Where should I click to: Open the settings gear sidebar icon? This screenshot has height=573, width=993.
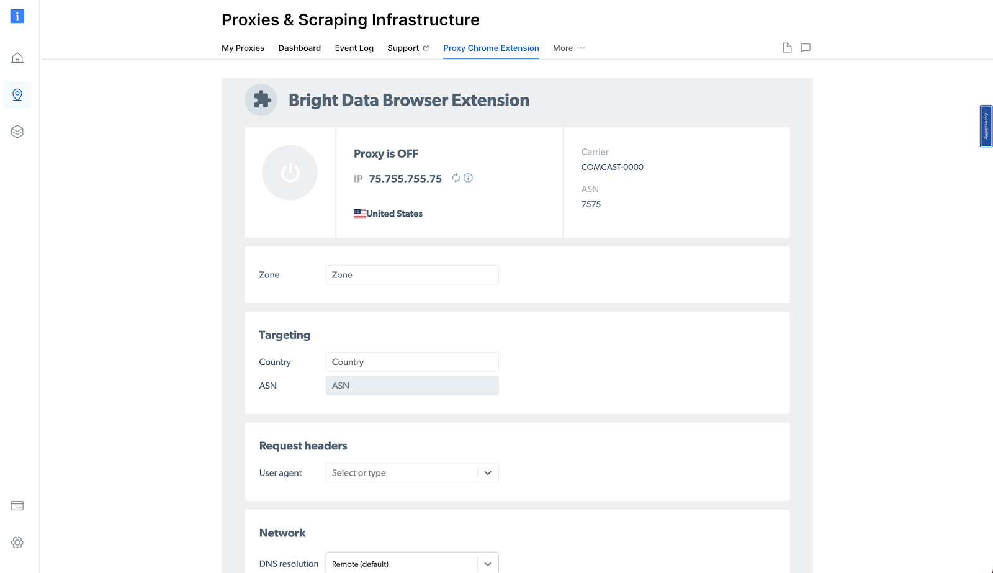click(17, 543)
